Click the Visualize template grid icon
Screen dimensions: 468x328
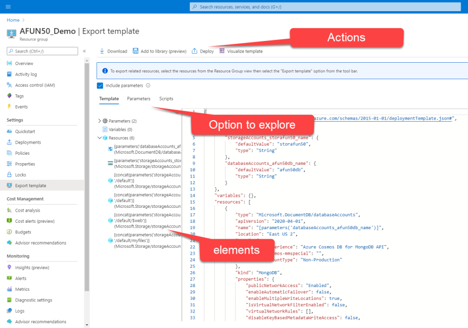click(x=222, y=51)
